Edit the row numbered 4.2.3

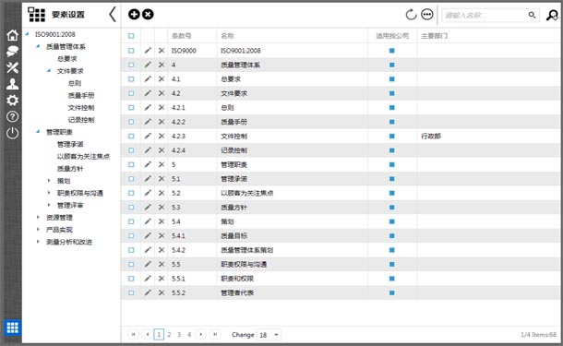pyautogui.click(x=148, y=136)
